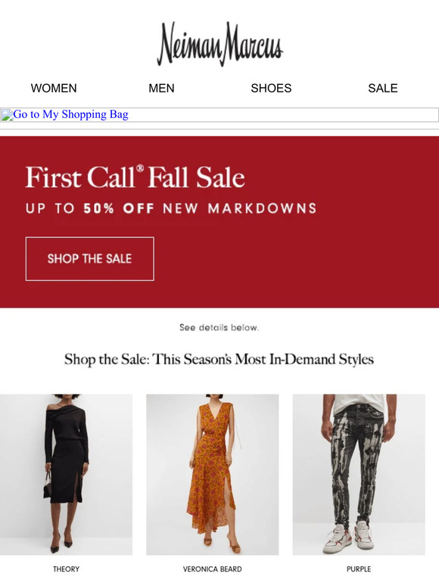The image size is (439, 586).
Task: Click the THEORY brand label
Action: [66, 569]
